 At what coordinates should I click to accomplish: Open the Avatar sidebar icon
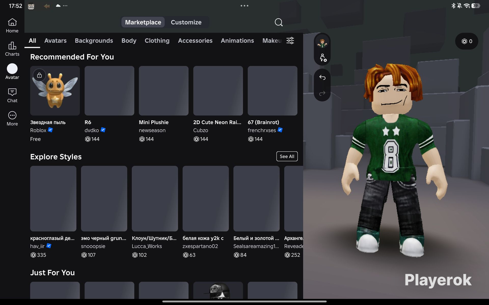click(x=12, y=72)
